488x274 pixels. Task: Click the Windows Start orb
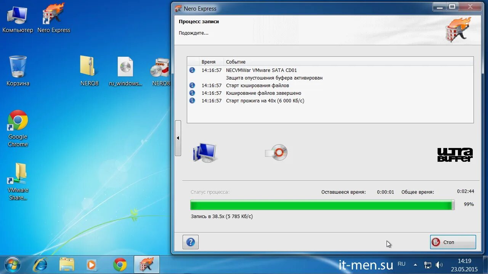[x=12, y=264]
